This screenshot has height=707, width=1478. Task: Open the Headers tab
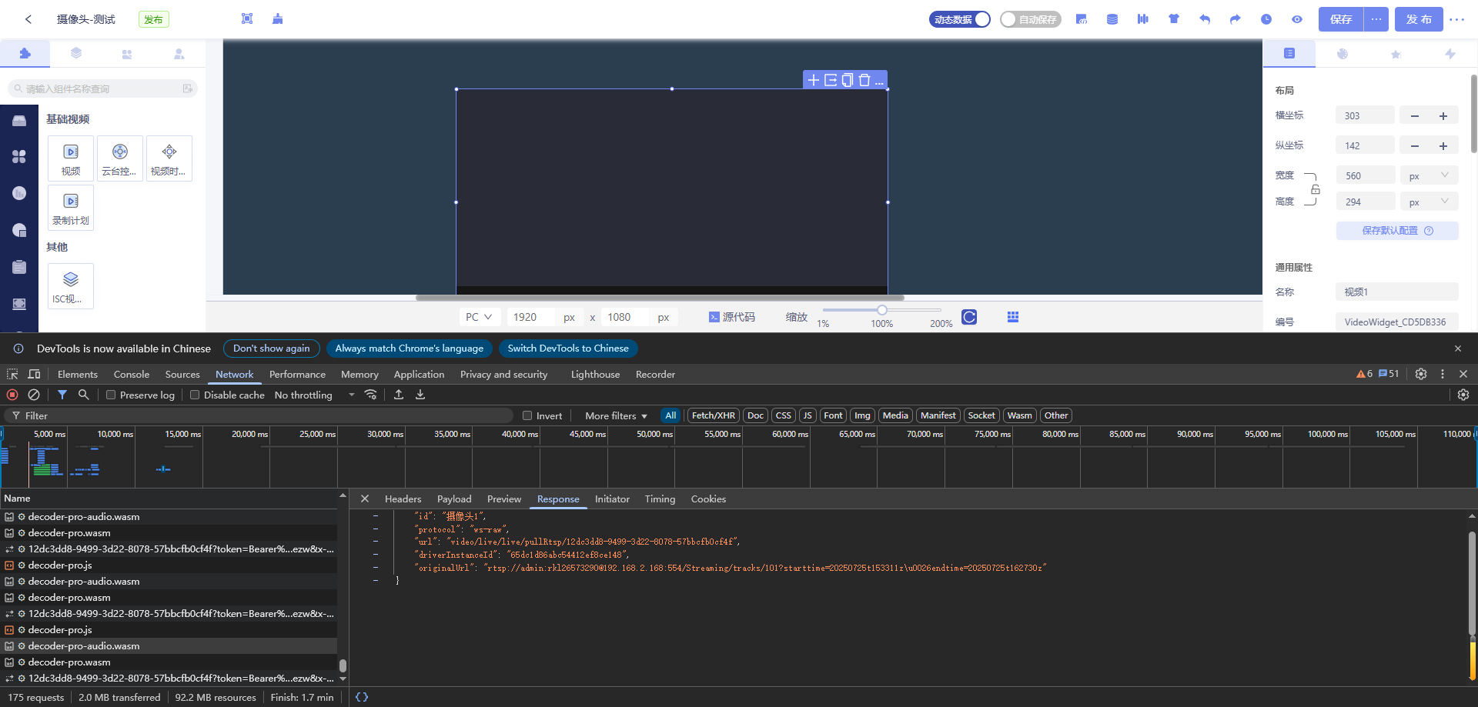click(x=403, y=499)
